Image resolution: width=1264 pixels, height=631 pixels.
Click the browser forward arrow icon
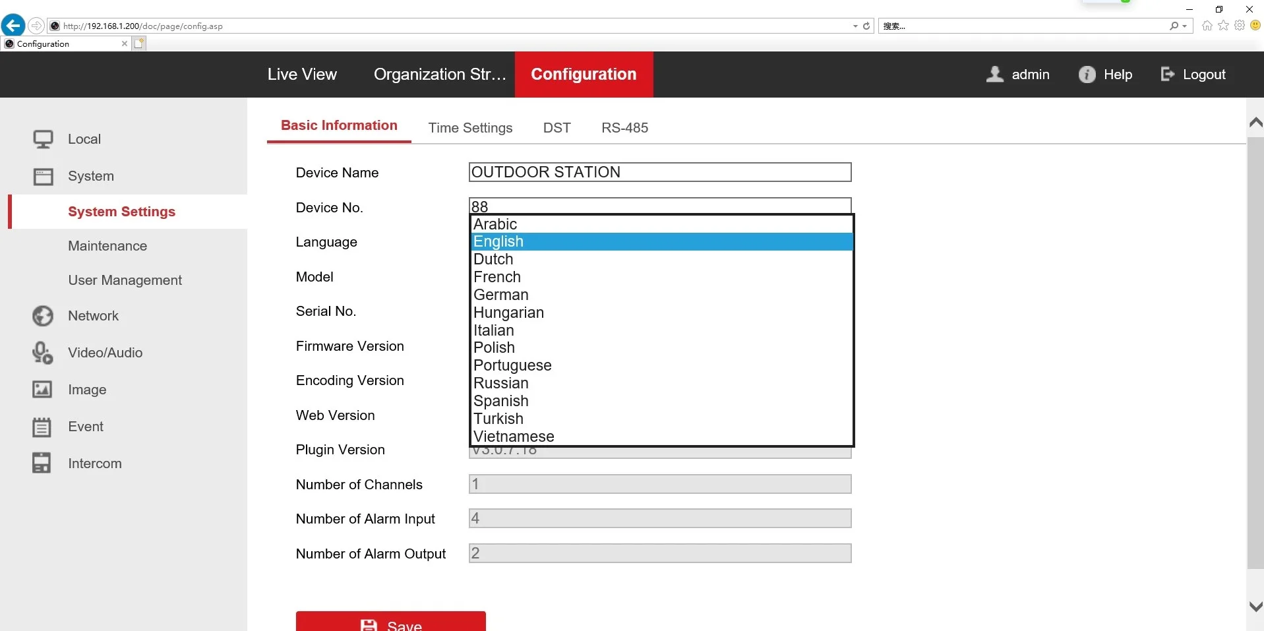tap(36, 26)
